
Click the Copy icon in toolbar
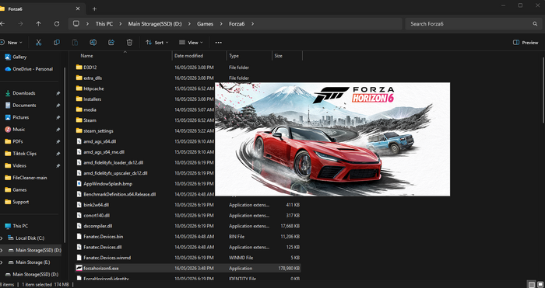(x=57, y=42)
